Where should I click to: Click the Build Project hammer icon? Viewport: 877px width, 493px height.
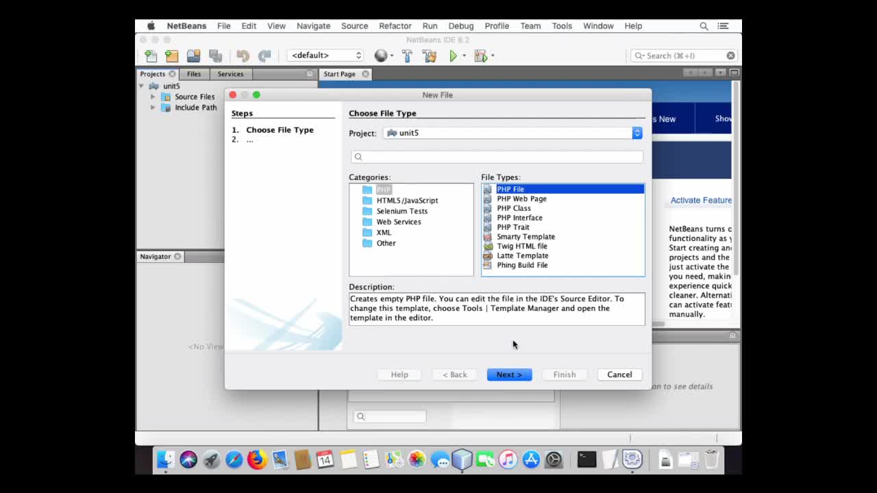(x=407, y=55)
